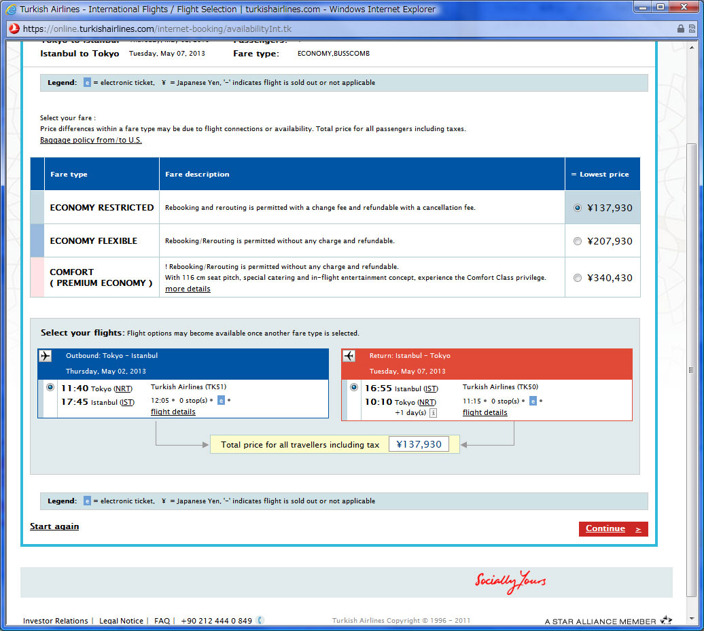Select the Economy Flexible ¥207,930 fare
Screen dimensions: 704x631
(578, 241)
